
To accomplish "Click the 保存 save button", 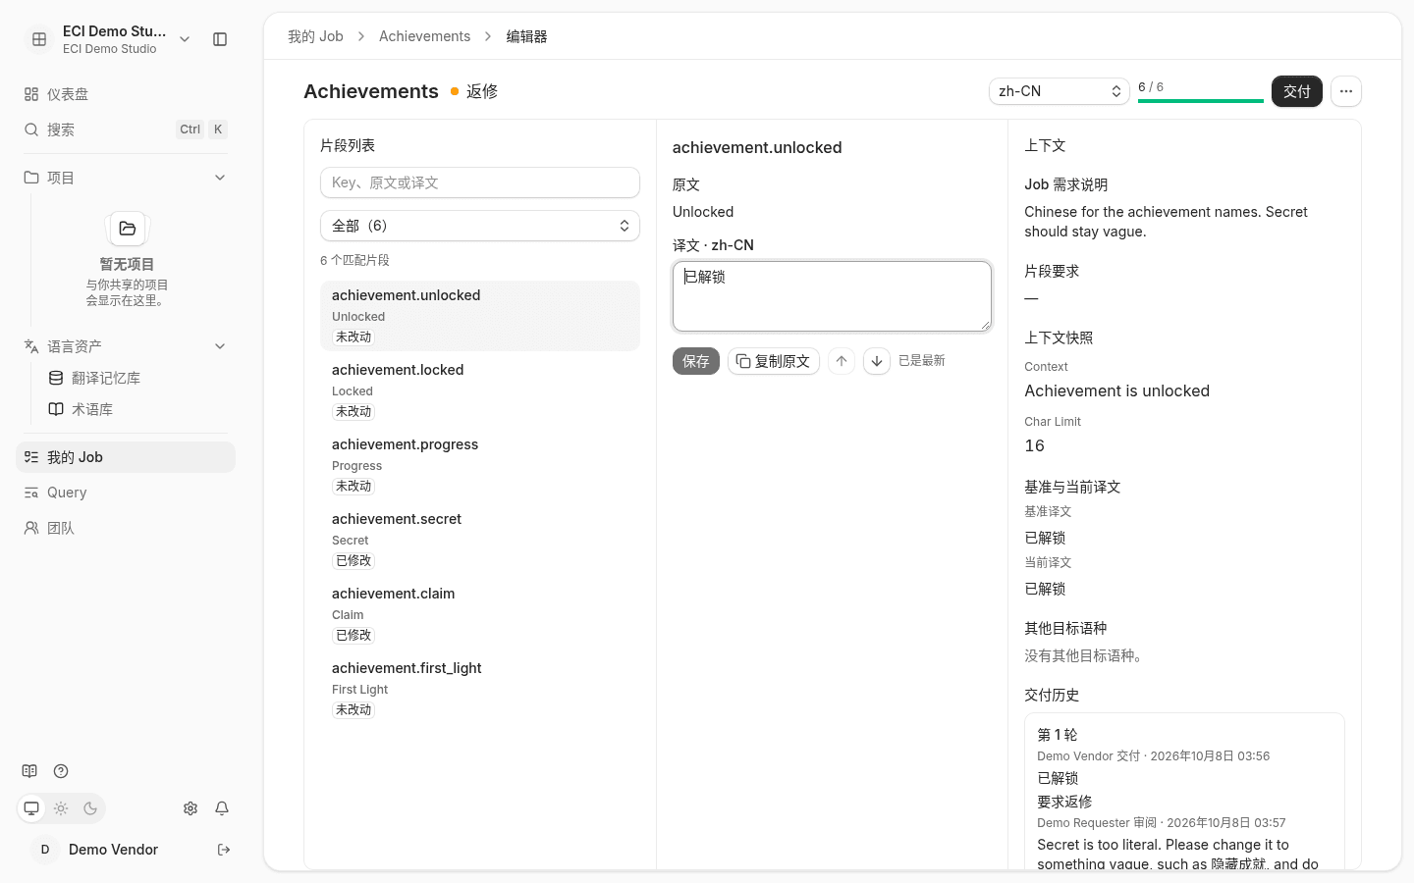I will (x=696, y=361).
